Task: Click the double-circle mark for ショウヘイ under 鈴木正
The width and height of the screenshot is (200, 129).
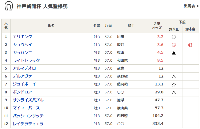Action: tap(174, 45)
